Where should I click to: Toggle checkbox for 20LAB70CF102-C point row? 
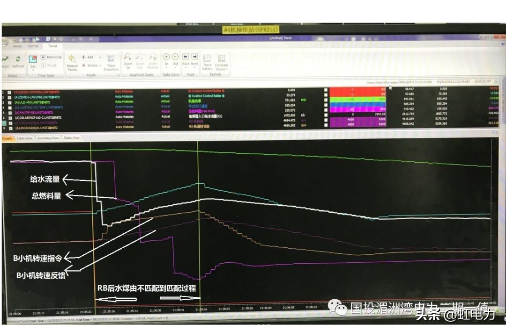click(x=10, y=118)
